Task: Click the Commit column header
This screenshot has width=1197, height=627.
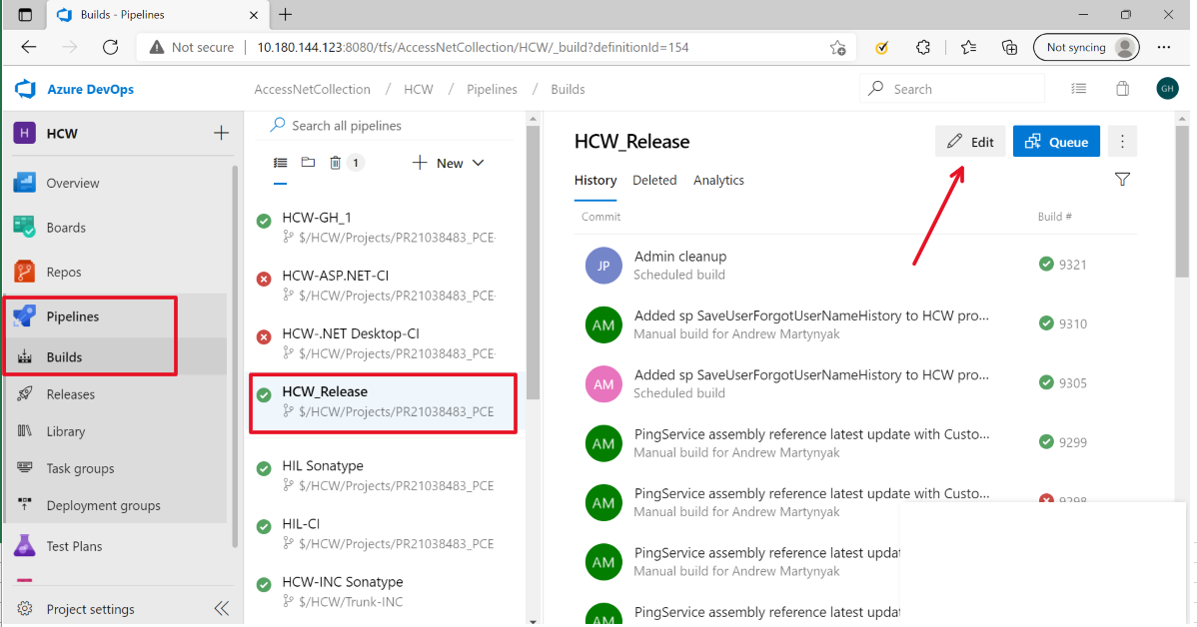Action: (x=600, y=217)
